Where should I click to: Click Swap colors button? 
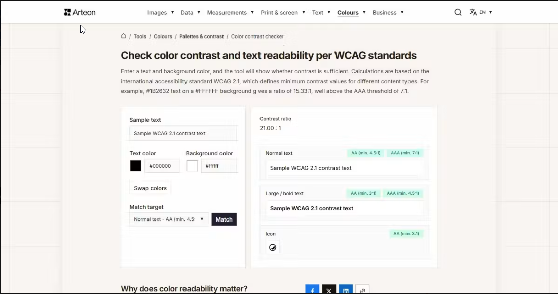pos(150,188)
